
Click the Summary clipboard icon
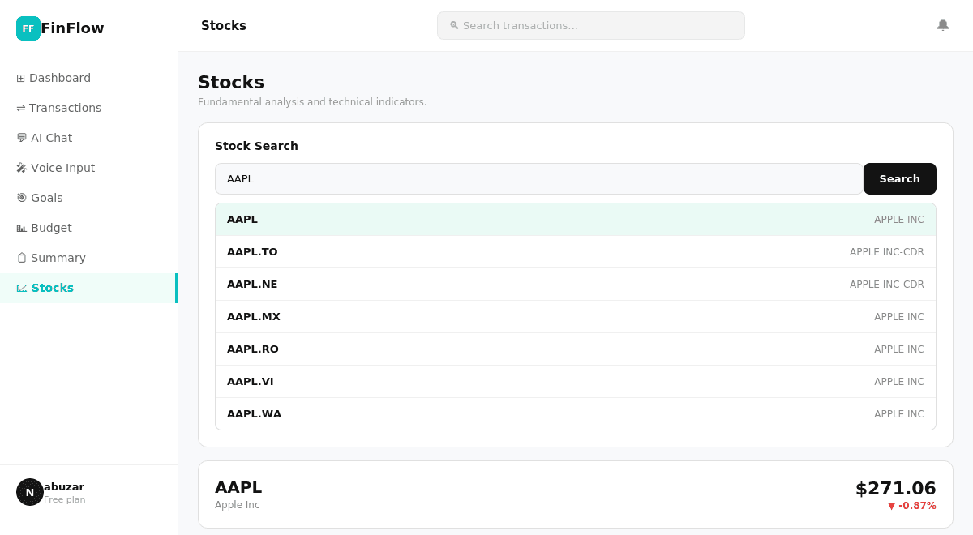point(22,258)
